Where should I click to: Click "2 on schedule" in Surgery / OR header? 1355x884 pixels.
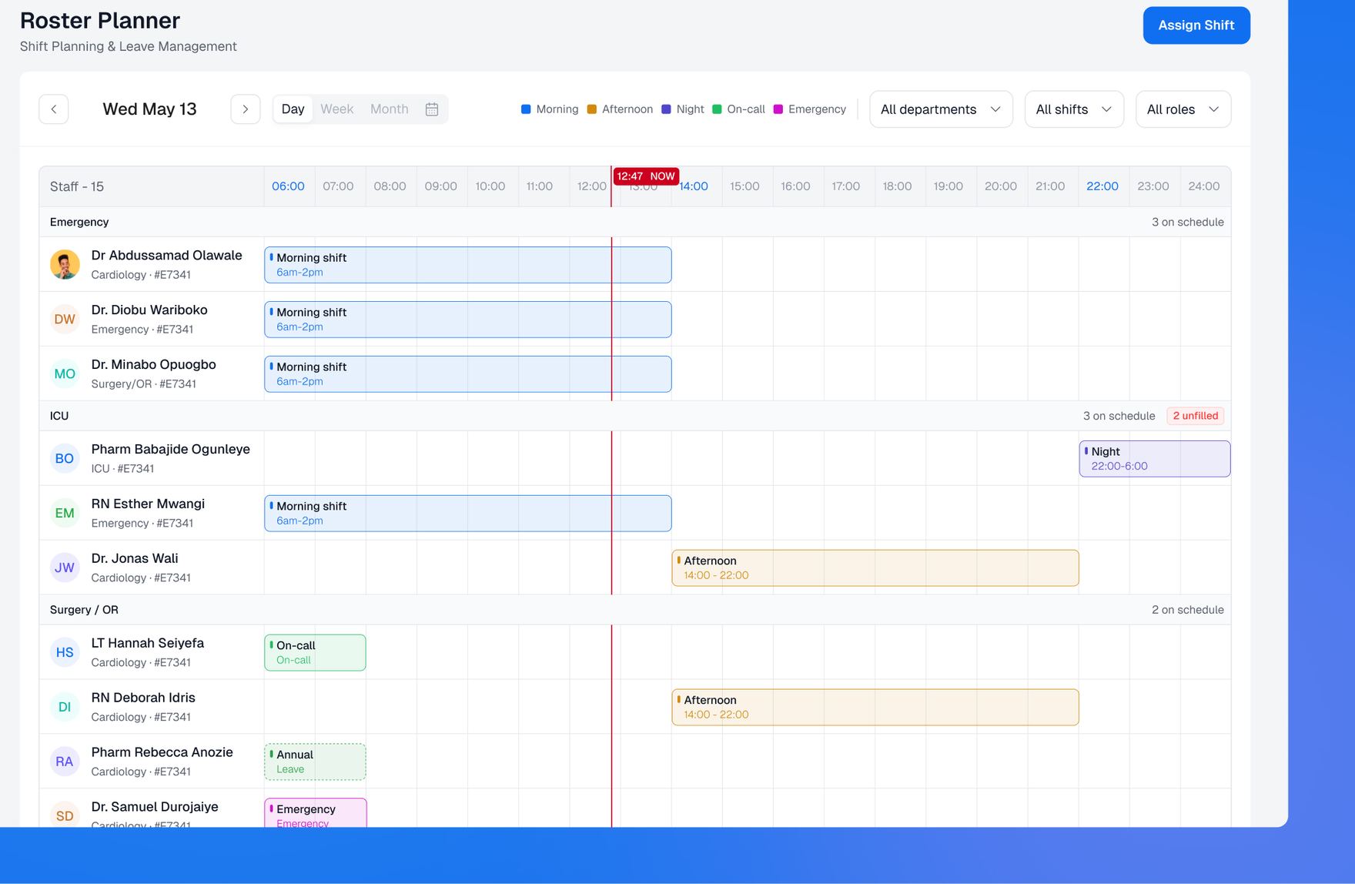coord(1188,611)
